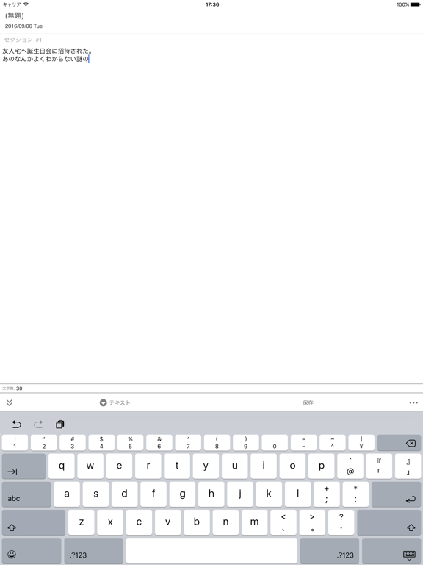This screenshot has height=565, width=423.
Task: Place cursor in line 友人宅へ誕生日会に招待された。
Action: tap(48, 51)
